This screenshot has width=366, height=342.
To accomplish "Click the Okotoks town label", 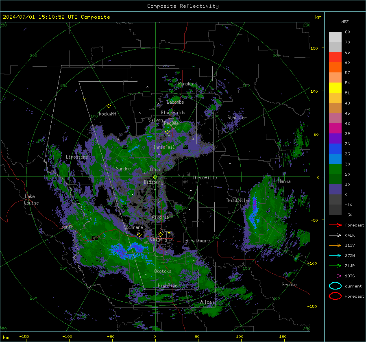I will [163, 271].
